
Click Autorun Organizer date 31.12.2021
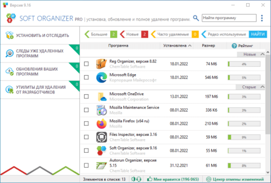point(179,166)
